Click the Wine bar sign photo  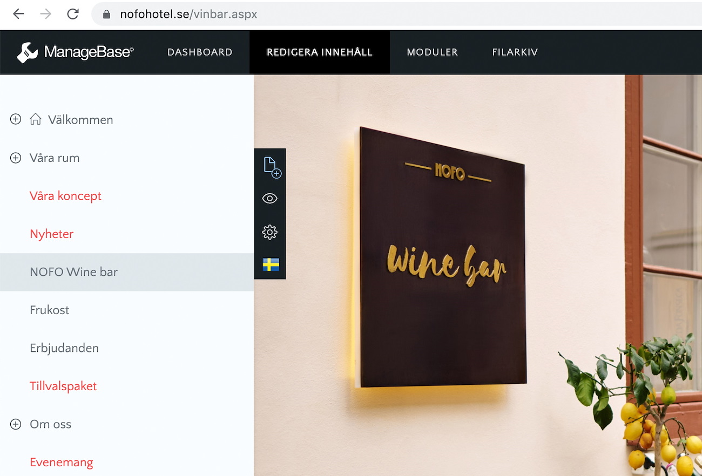[478, 275]
